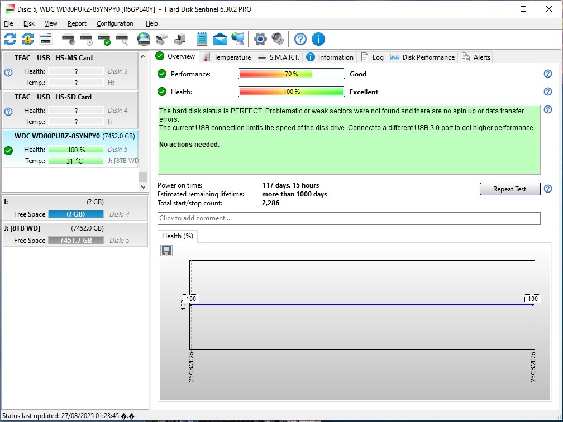Select the Overview tab

click(x=175, y=56)
